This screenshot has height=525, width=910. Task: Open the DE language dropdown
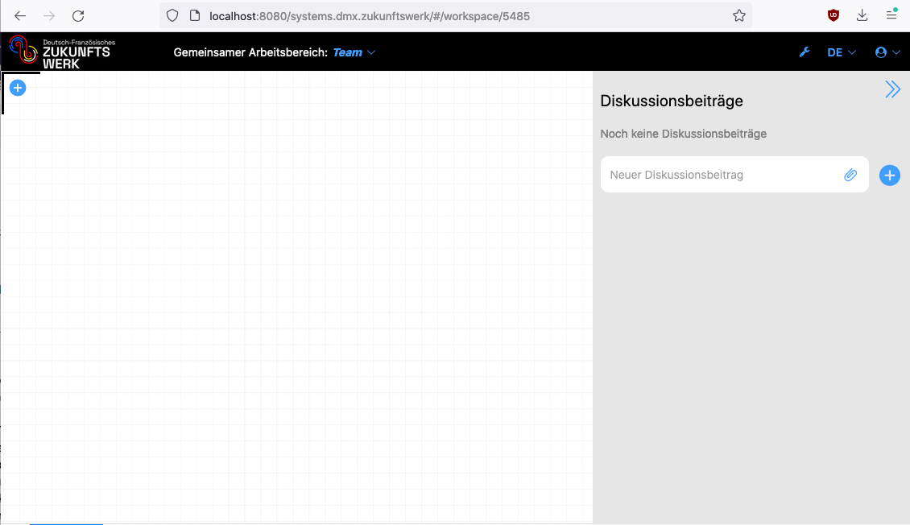[x=841, y=52]
